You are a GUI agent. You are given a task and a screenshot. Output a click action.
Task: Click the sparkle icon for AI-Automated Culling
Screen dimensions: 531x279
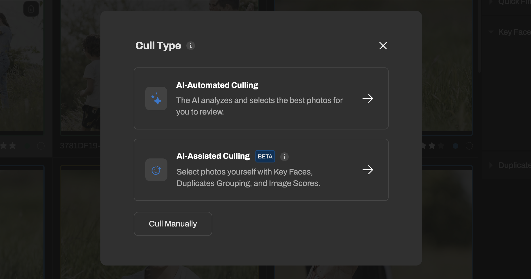(156, 98)
